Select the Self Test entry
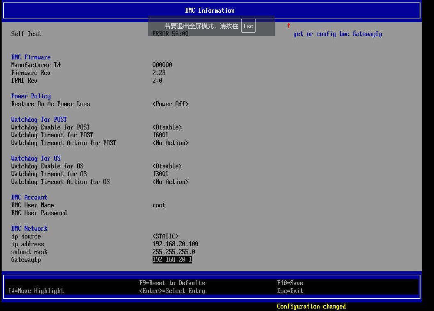The width and height of the screenshot is (434, 311). click(26, 34)
